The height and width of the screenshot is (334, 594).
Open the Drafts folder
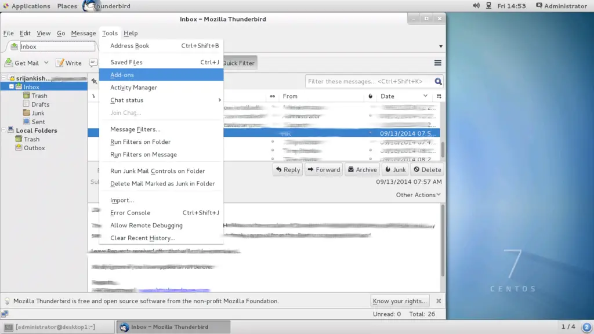click(40, 104)
